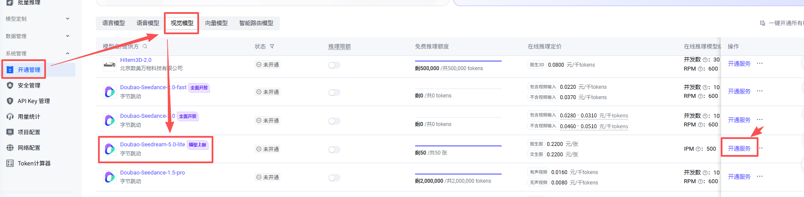Click the filter icon beside 状态
Image resolution: width=804 pixels, height=197 pixels.
click(272, 46)
